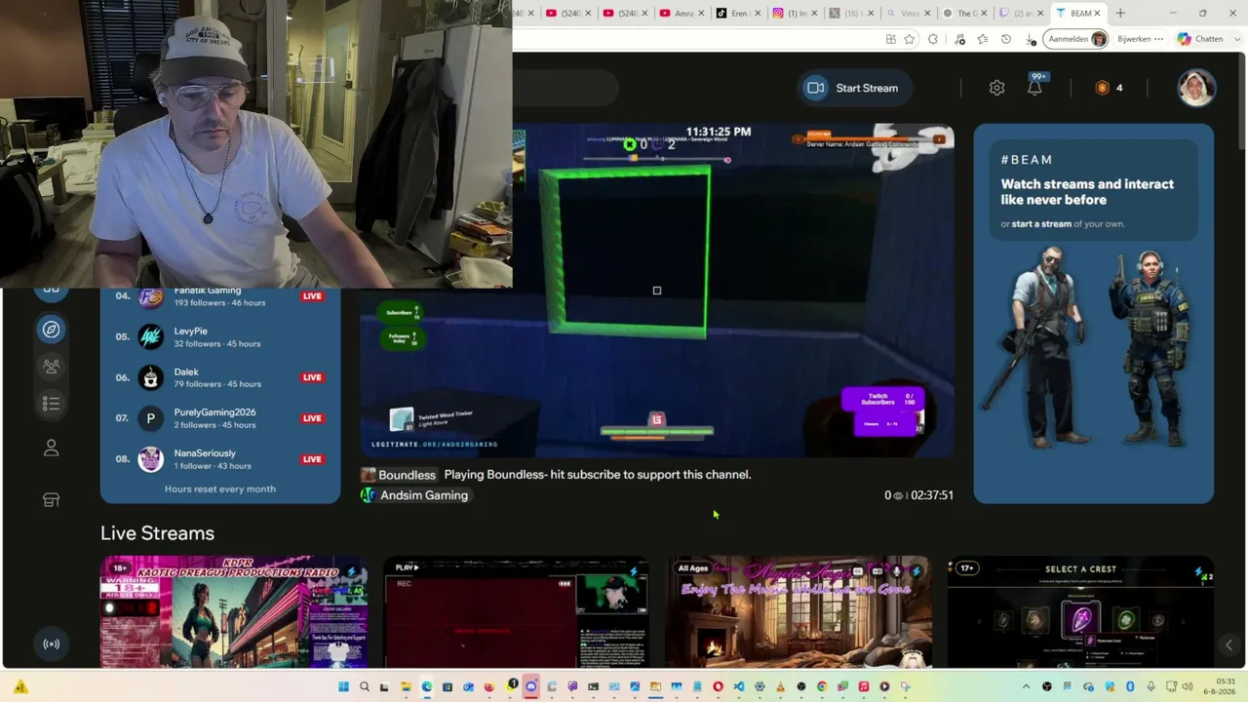This screenshot has width=1248, height=702.
Task: Click the broadcast signal icon at sidebar bottom
Action: click(52, 643)
